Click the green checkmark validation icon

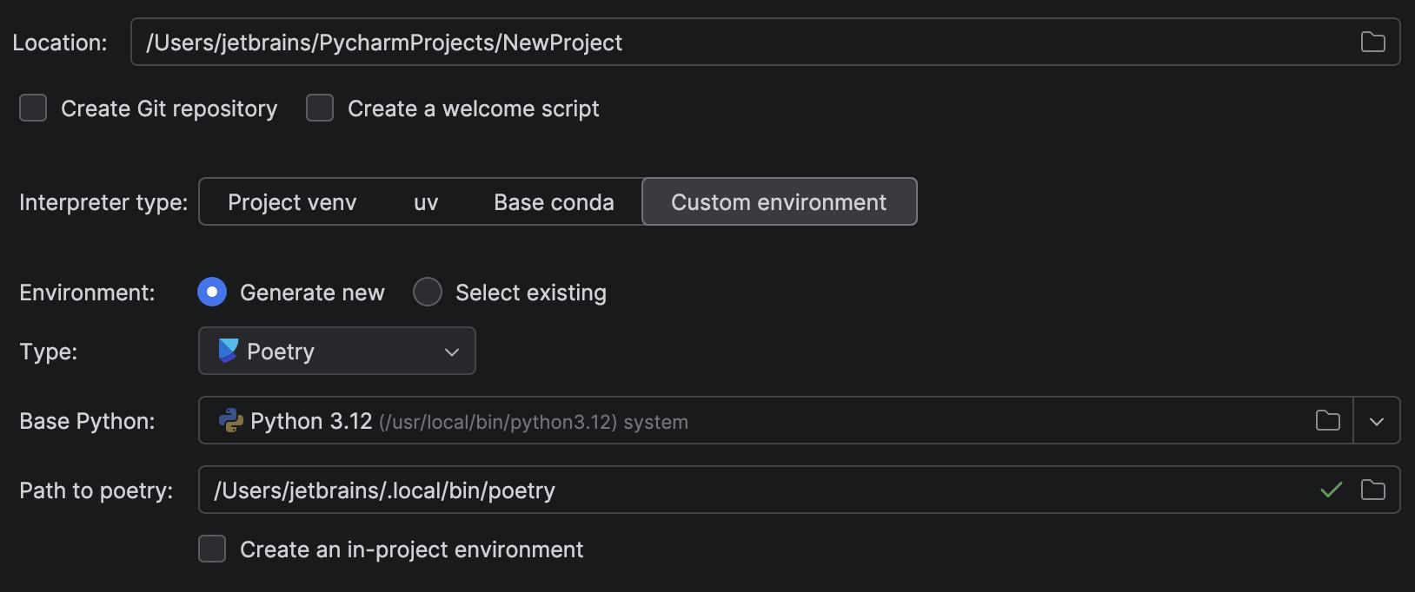(1331, 490)
